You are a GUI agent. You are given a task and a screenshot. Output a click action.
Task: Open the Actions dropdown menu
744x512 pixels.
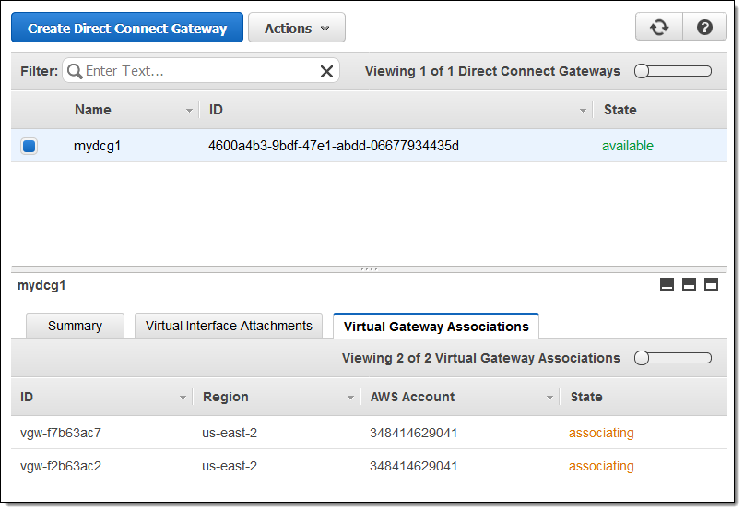(297, 29)
